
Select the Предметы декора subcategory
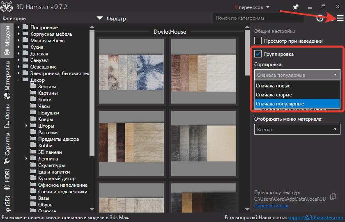click(58, 139)
